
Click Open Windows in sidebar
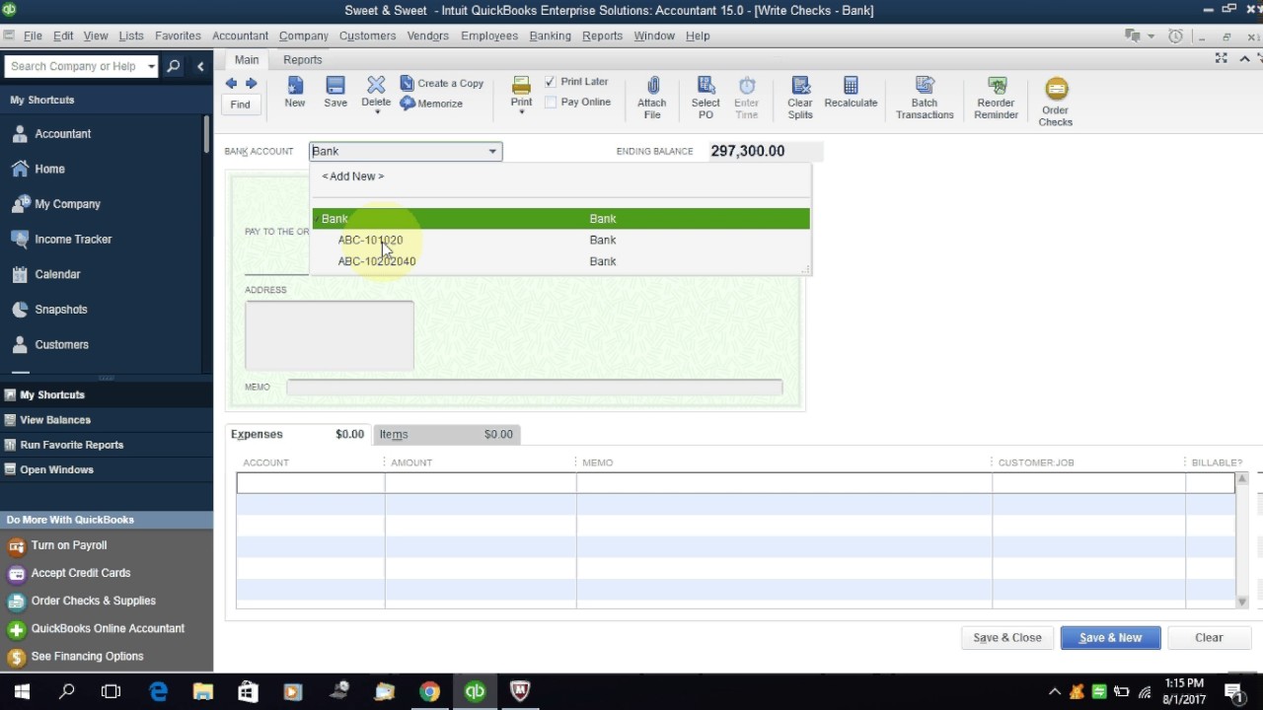click(56, 470)
